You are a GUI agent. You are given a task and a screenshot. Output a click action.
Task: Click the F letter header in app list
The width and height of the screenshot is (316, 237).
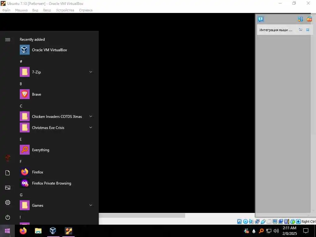click(21, 161)
